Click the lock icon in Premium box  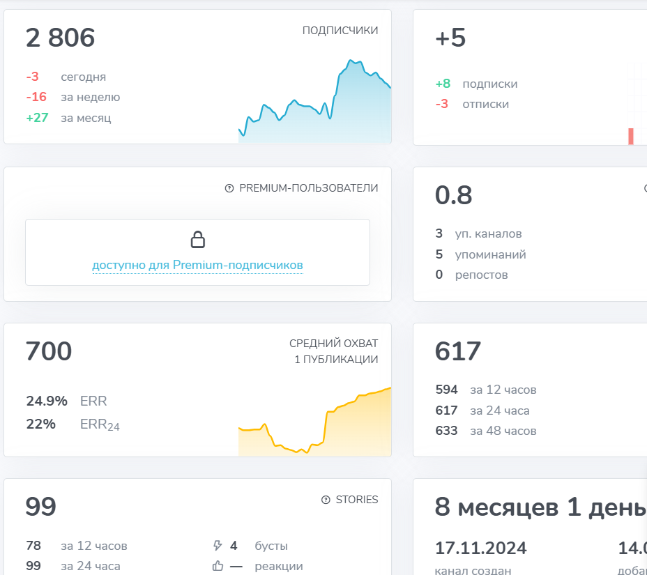[x=198, y=240]
